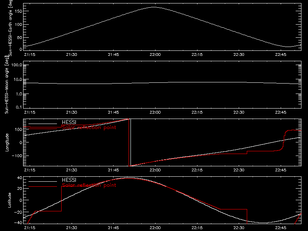Click the 22:30 time label under the Earth angle plot
308x231 pixels.
(x=239, y=54)
